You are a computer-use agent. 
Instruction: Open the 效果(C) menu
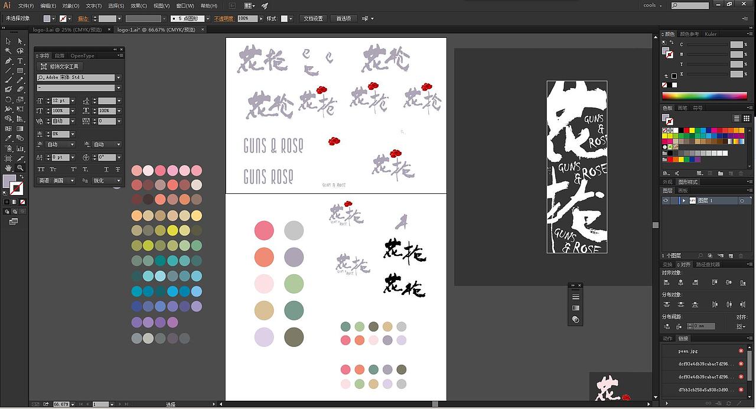click(139, 5)
